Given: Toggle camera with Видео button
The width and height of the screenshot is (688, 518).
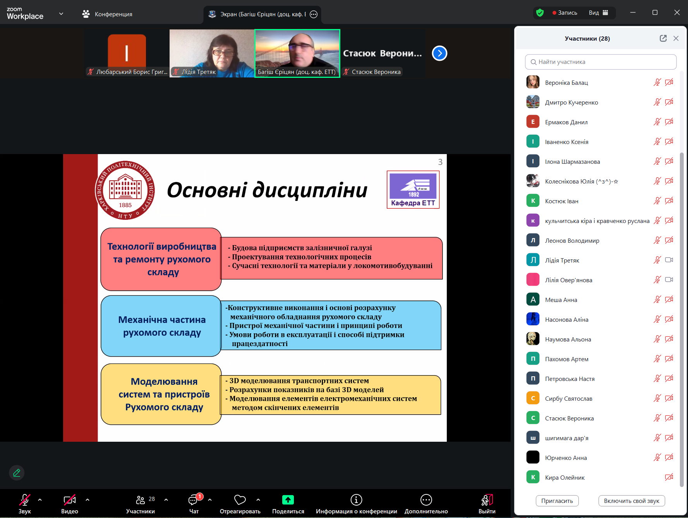Looking at the screenshot, I should coord(69,500).
